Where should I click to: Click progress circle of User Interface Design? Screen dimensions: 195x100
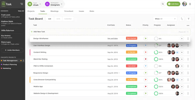click(x=156, y=45)
